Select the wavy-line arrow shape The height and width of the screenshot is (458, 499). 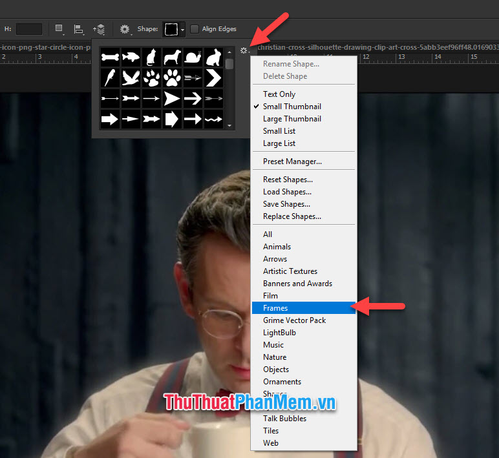213,120
